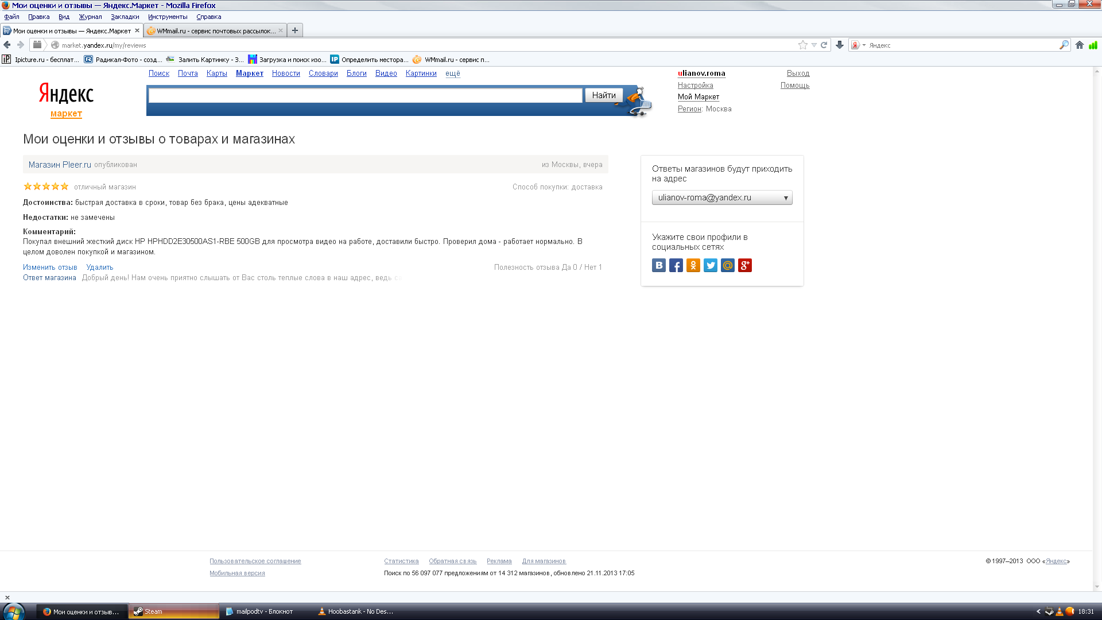Viewport: 1102px width, 620px height.
Task: Open the Ответ магазина link
Action: [x=49, y=278]
